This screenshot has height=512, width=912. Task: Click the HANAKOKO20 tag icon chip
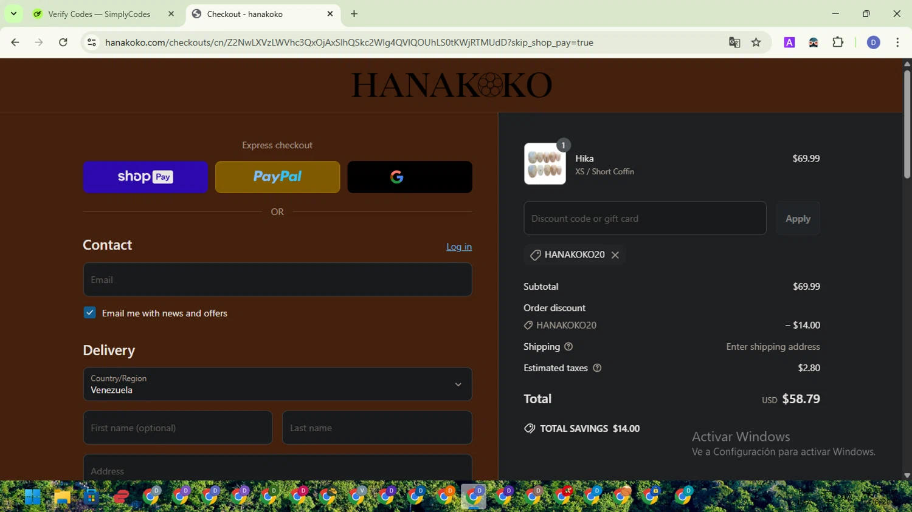(575, 254)
